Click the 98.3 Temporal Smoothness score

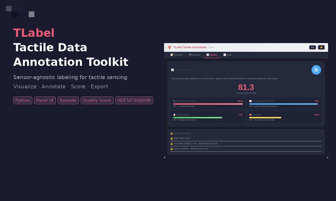coord(317,101)
